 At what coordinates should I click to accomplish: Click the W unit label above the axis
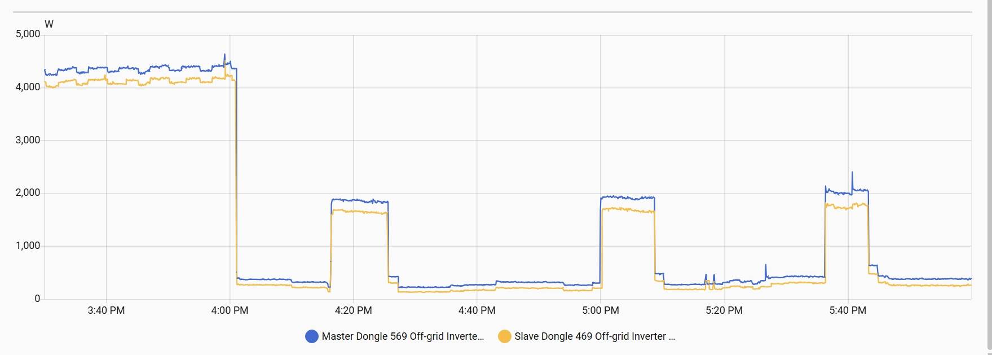pyautogui.click(x=49, y=24)
